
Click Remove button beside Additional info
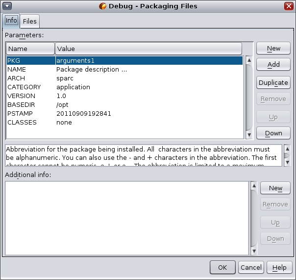[x=275, y=204]
